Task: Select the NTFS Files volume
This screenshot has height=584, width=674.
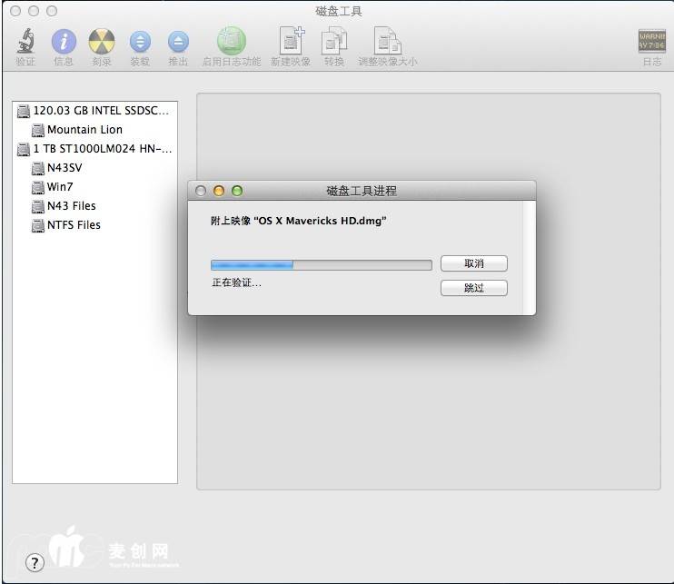Action: pyautogui.click(x=74, y=225)
